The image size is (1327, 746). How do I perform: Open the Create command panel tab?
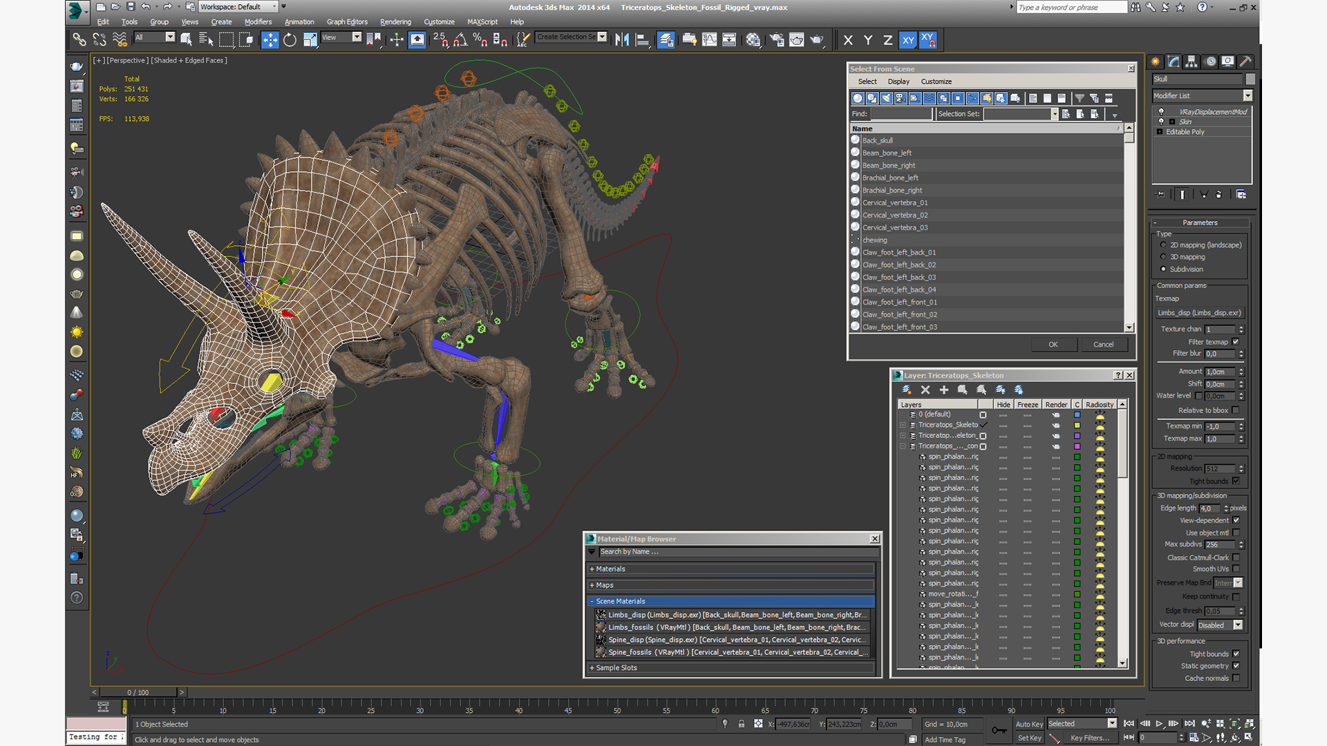1156,61
